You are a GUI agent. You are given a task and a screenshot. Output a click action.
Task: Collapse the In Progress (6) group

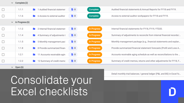click(12, 22)
